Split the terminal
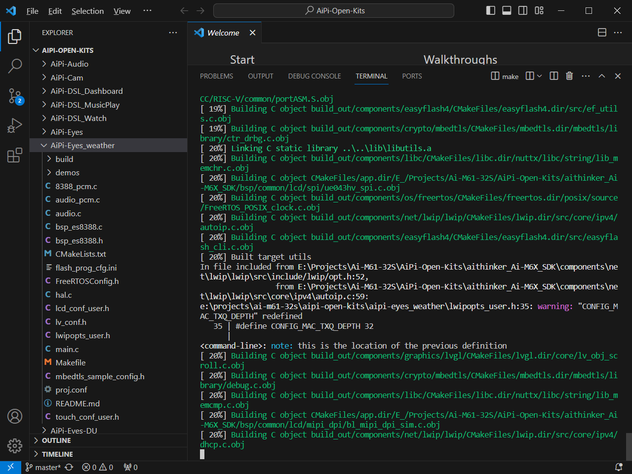Image resolution: width=632 pixels, height=474 pixels. tap(554, 76)
